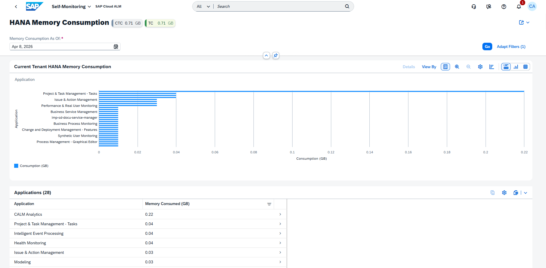Zoom in on the memory chart
Image resolution: width=546 pixels, height=268 pixels.
point(457,67)
